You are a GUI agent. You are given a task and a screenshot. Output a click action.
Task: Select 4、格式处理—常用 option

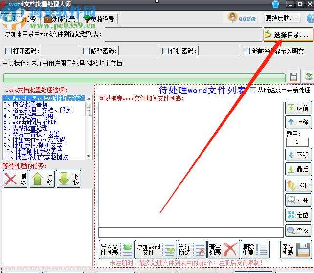pyautogui.click(x=44, y=116)
